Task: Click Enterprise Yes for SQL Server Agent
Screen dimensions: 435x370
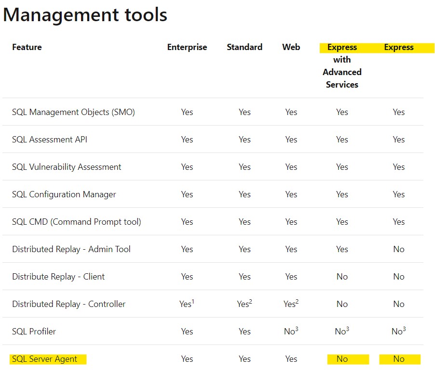Action: (x=187, y=359)
